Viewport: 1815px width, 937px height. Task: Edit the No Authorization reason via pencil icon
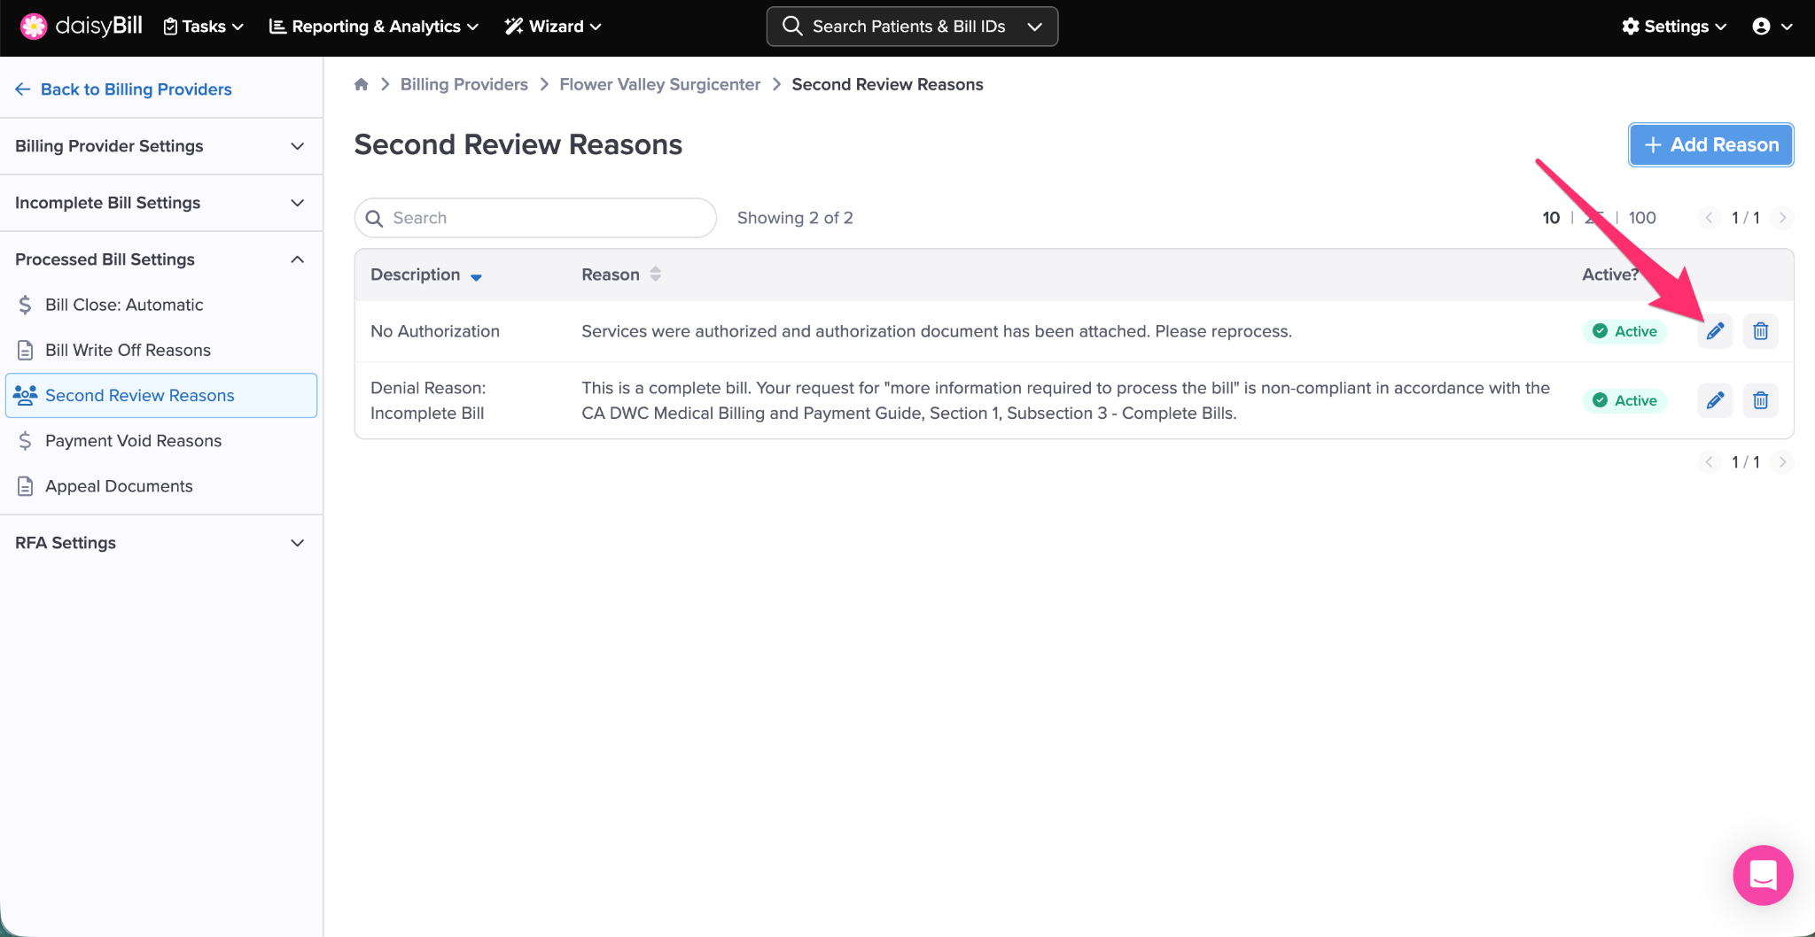tap(1715, 331)
